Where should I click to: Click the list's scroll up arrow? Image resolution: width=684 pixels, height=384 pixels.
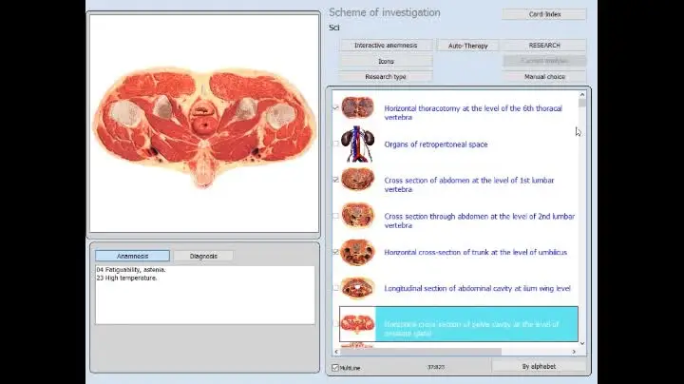pos(582,95)
